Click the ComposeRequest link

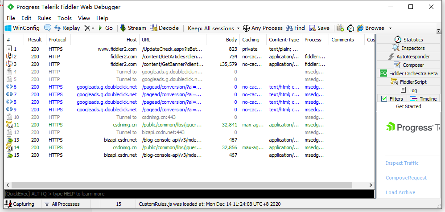tap(406, 178)
